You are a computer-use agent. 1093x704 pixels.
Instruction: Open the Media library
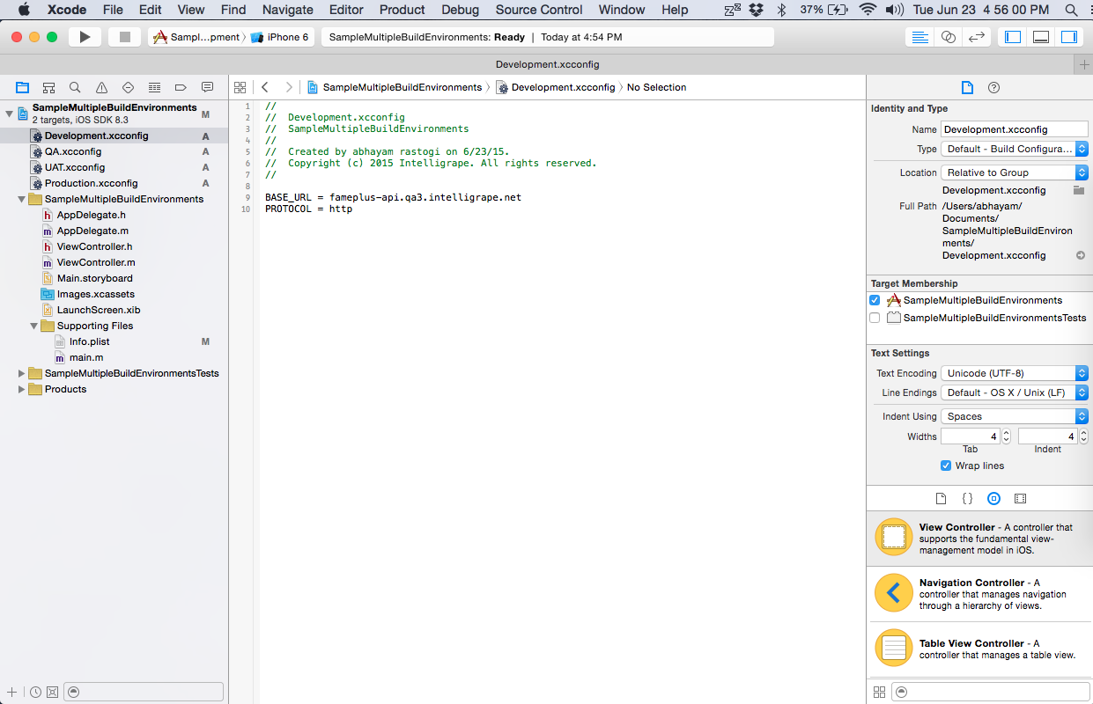(x=1020, y=498)
